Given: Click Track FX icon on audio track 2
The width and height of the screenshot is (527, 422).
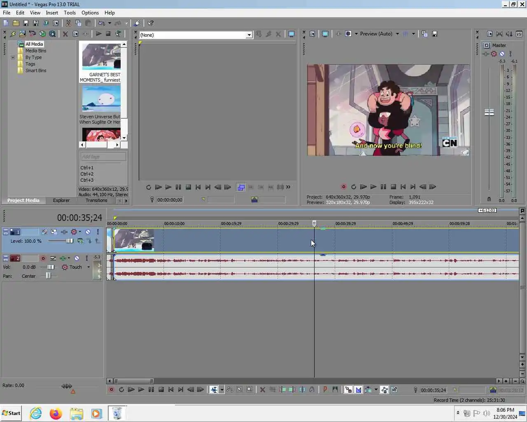Looking at the screenshot, I should [63, 258].
